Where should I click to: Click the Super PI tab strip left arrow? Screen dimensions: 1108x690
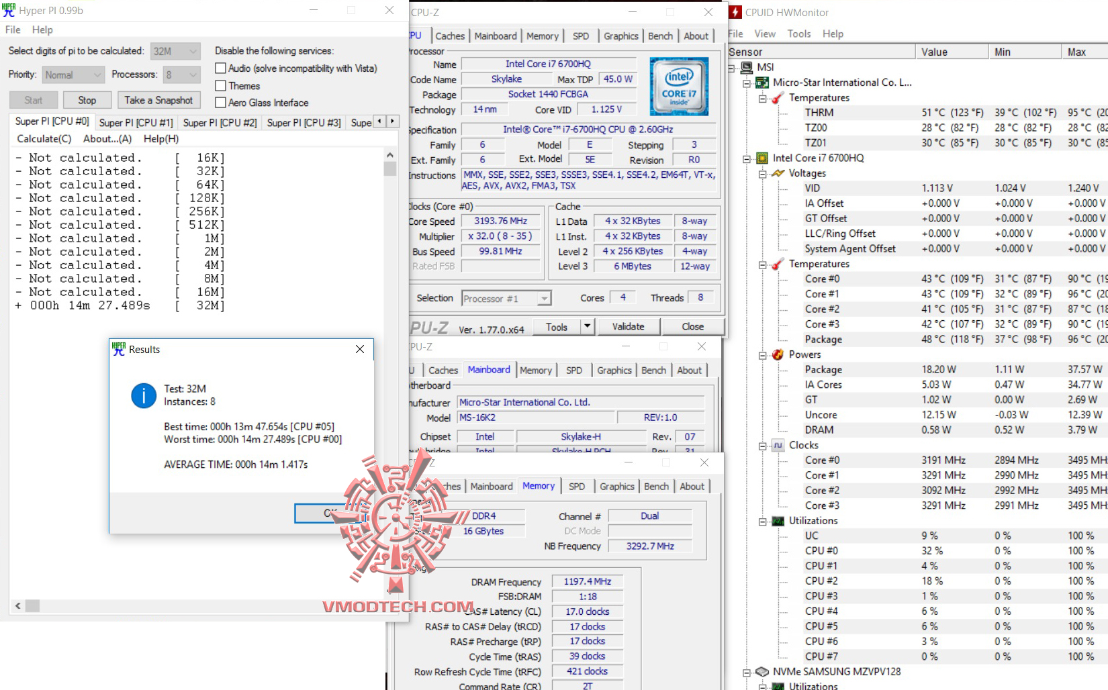click(380, 121)
